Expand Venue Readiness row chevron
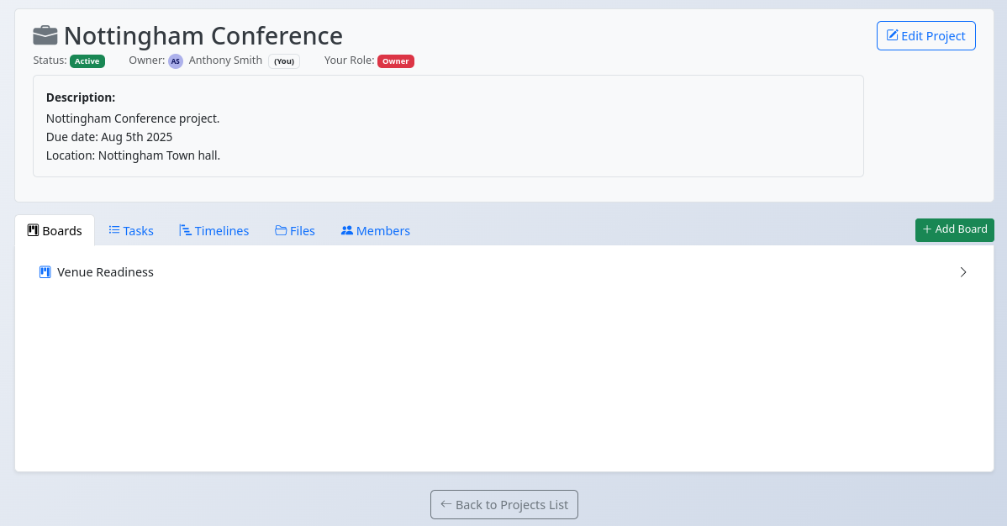This screenshot has height=526, width=1007. (962, 272)
